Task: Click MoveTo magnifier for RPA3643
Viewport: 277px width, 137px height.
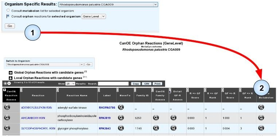Action: point(121,128)
